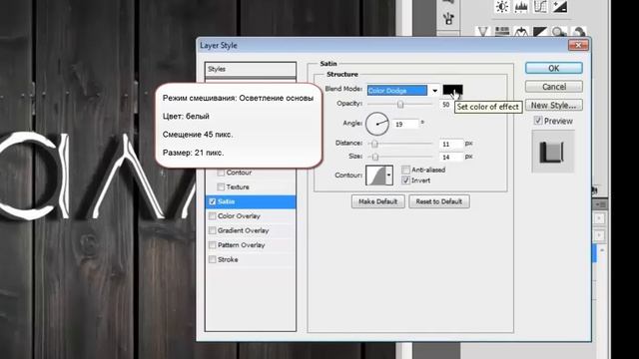Open the black Satin effect color swatch
The height and width of the screenshot is (359, 639).
tap(452, 90)
